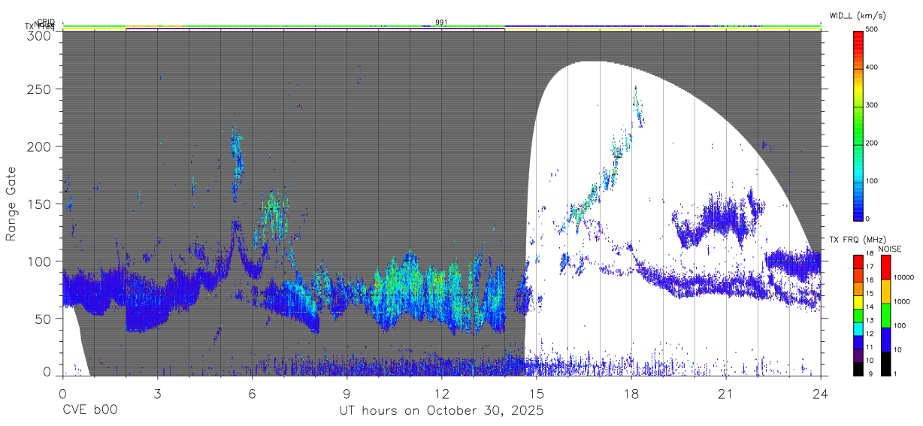
Task: Click the 50 tick on Range Gate axis
Action: point(44,319)
